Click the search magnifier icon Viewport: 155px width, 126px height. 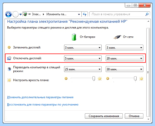[147, 14]
